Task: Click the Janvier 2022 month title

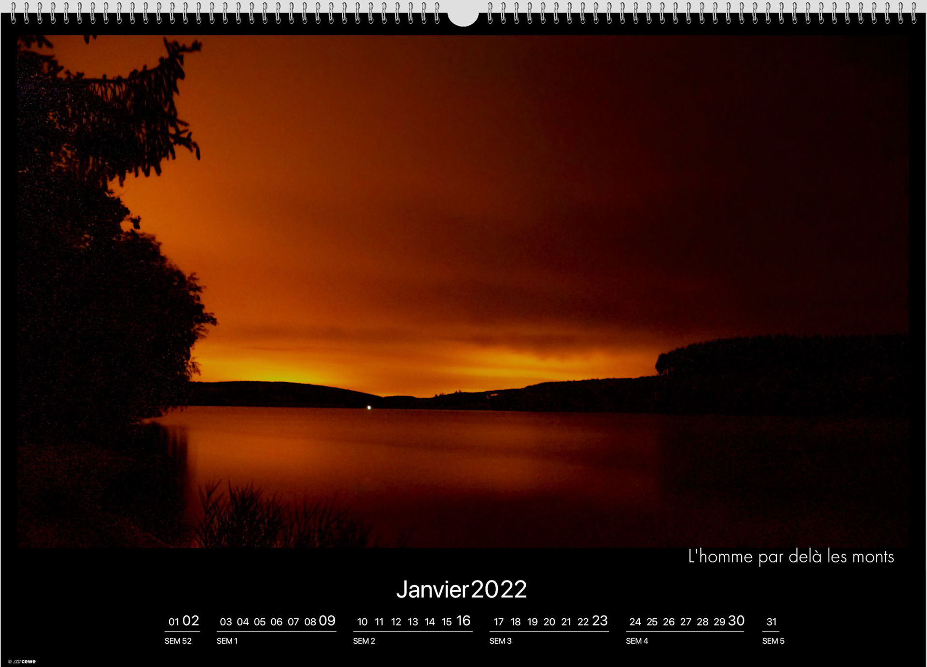Action: (461, 589)
